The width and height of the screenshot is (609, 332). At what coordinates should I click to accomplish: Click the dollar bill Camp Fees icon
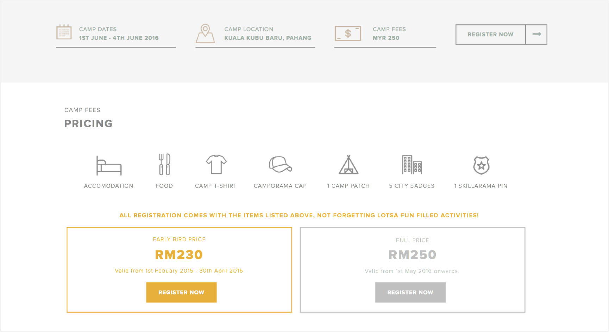coord(348,33)
